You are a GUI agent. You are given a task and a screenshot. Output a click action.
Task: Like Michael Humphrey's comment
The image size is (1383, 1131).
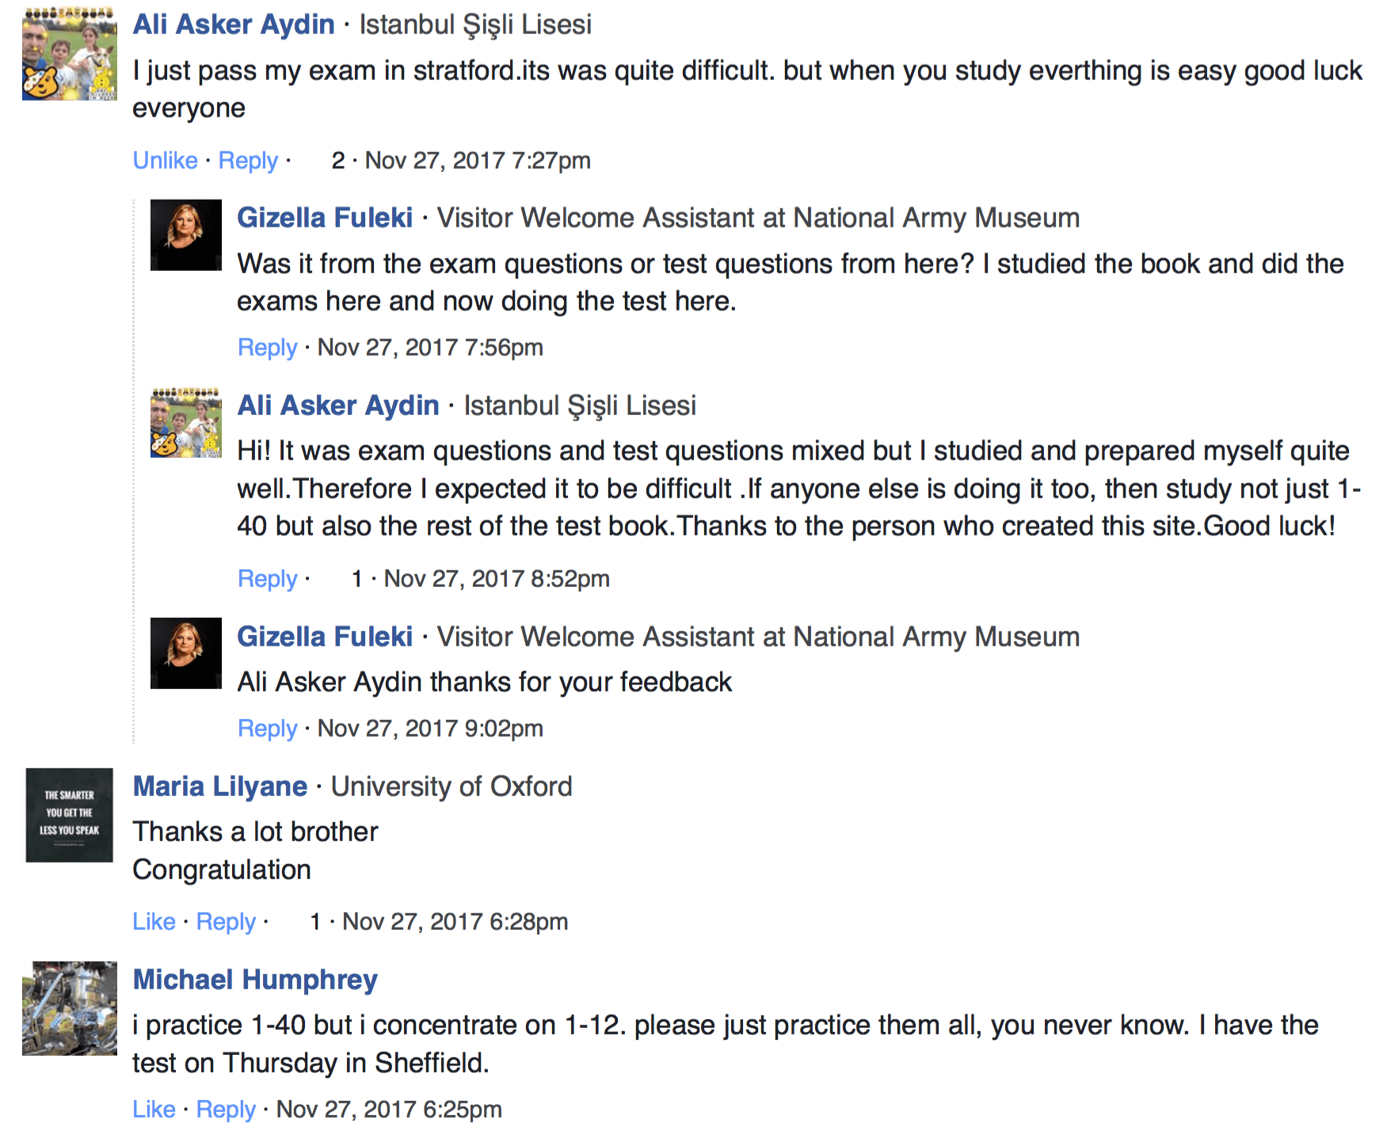pos(154,1110)
